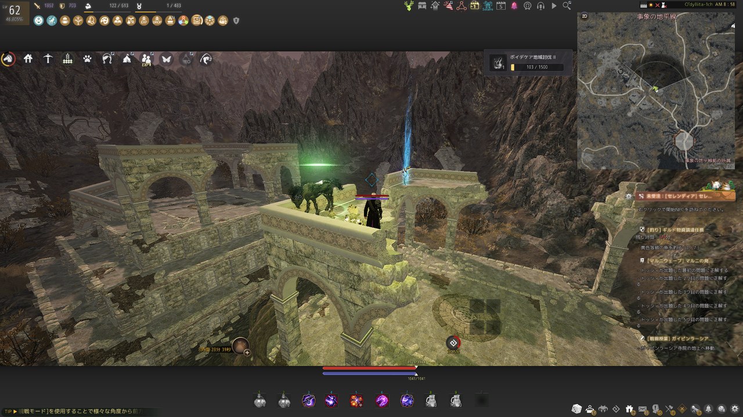743x417 pixels.
Task: Open the headset support icon
Action: click(540, 6)
